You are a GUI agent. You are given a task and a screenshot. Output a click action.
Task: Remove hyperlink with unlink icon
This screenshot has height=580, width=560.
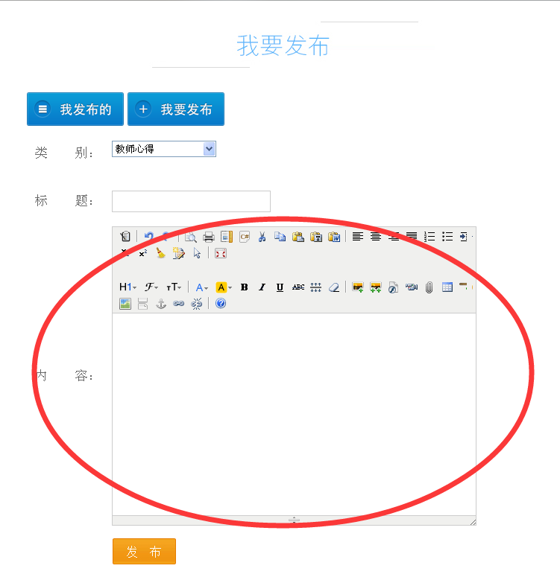(x=196, y=304)
